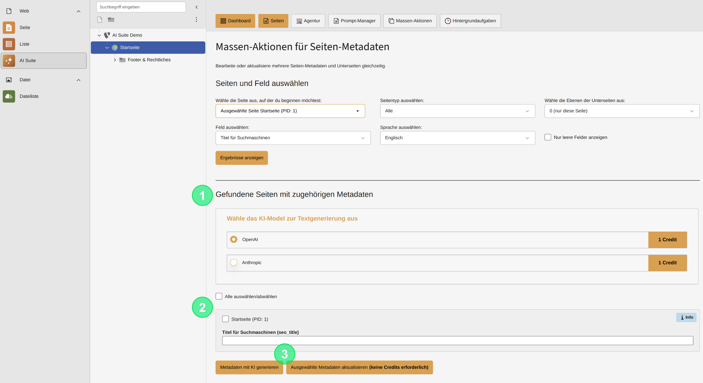
Task: Switch to the Hintergrundaufgaben tab
Action: pos(470,21)
